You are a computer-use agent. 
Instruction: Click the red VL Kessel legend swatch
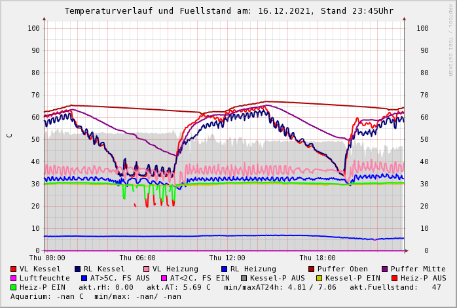point(13,269)
